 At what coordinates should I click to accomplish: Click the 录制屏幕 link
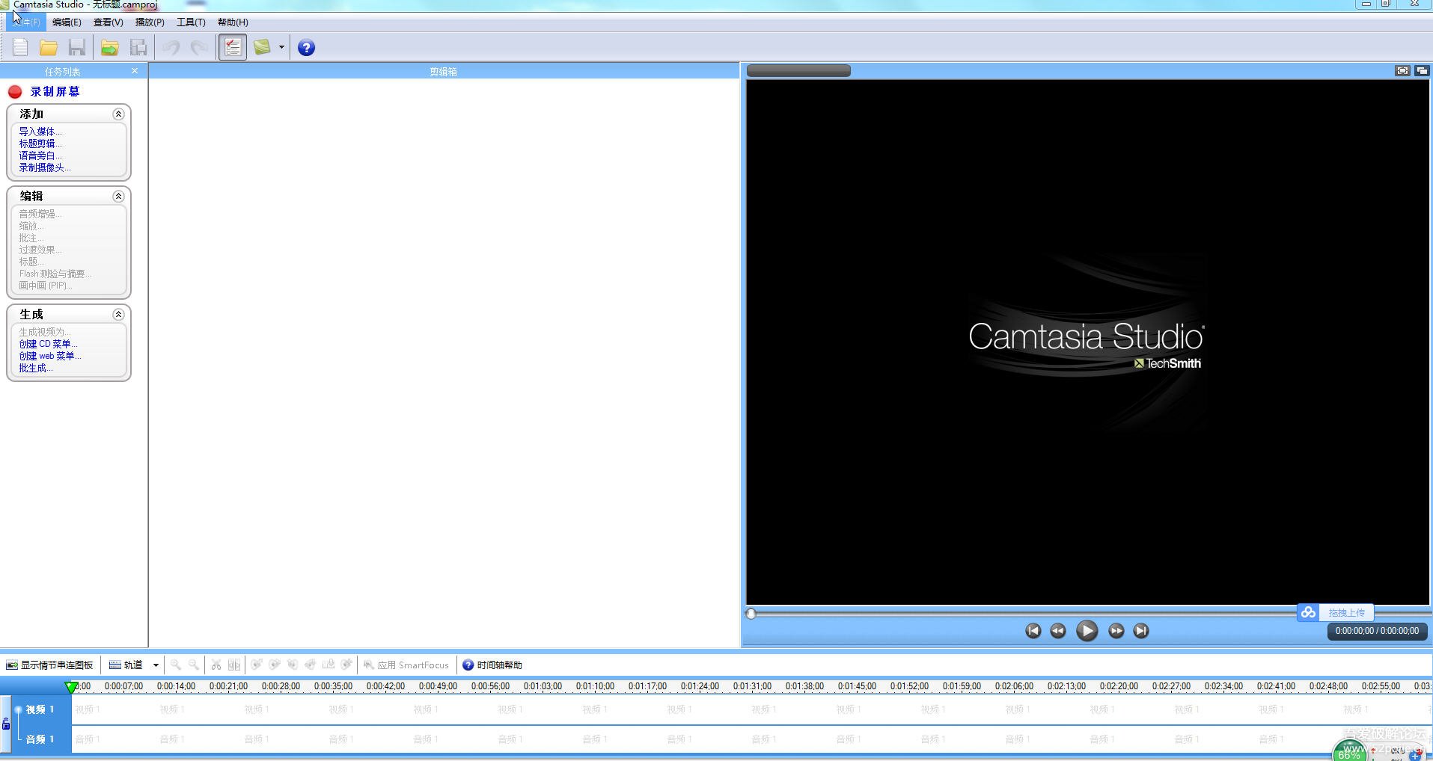(x=55, y=92)
